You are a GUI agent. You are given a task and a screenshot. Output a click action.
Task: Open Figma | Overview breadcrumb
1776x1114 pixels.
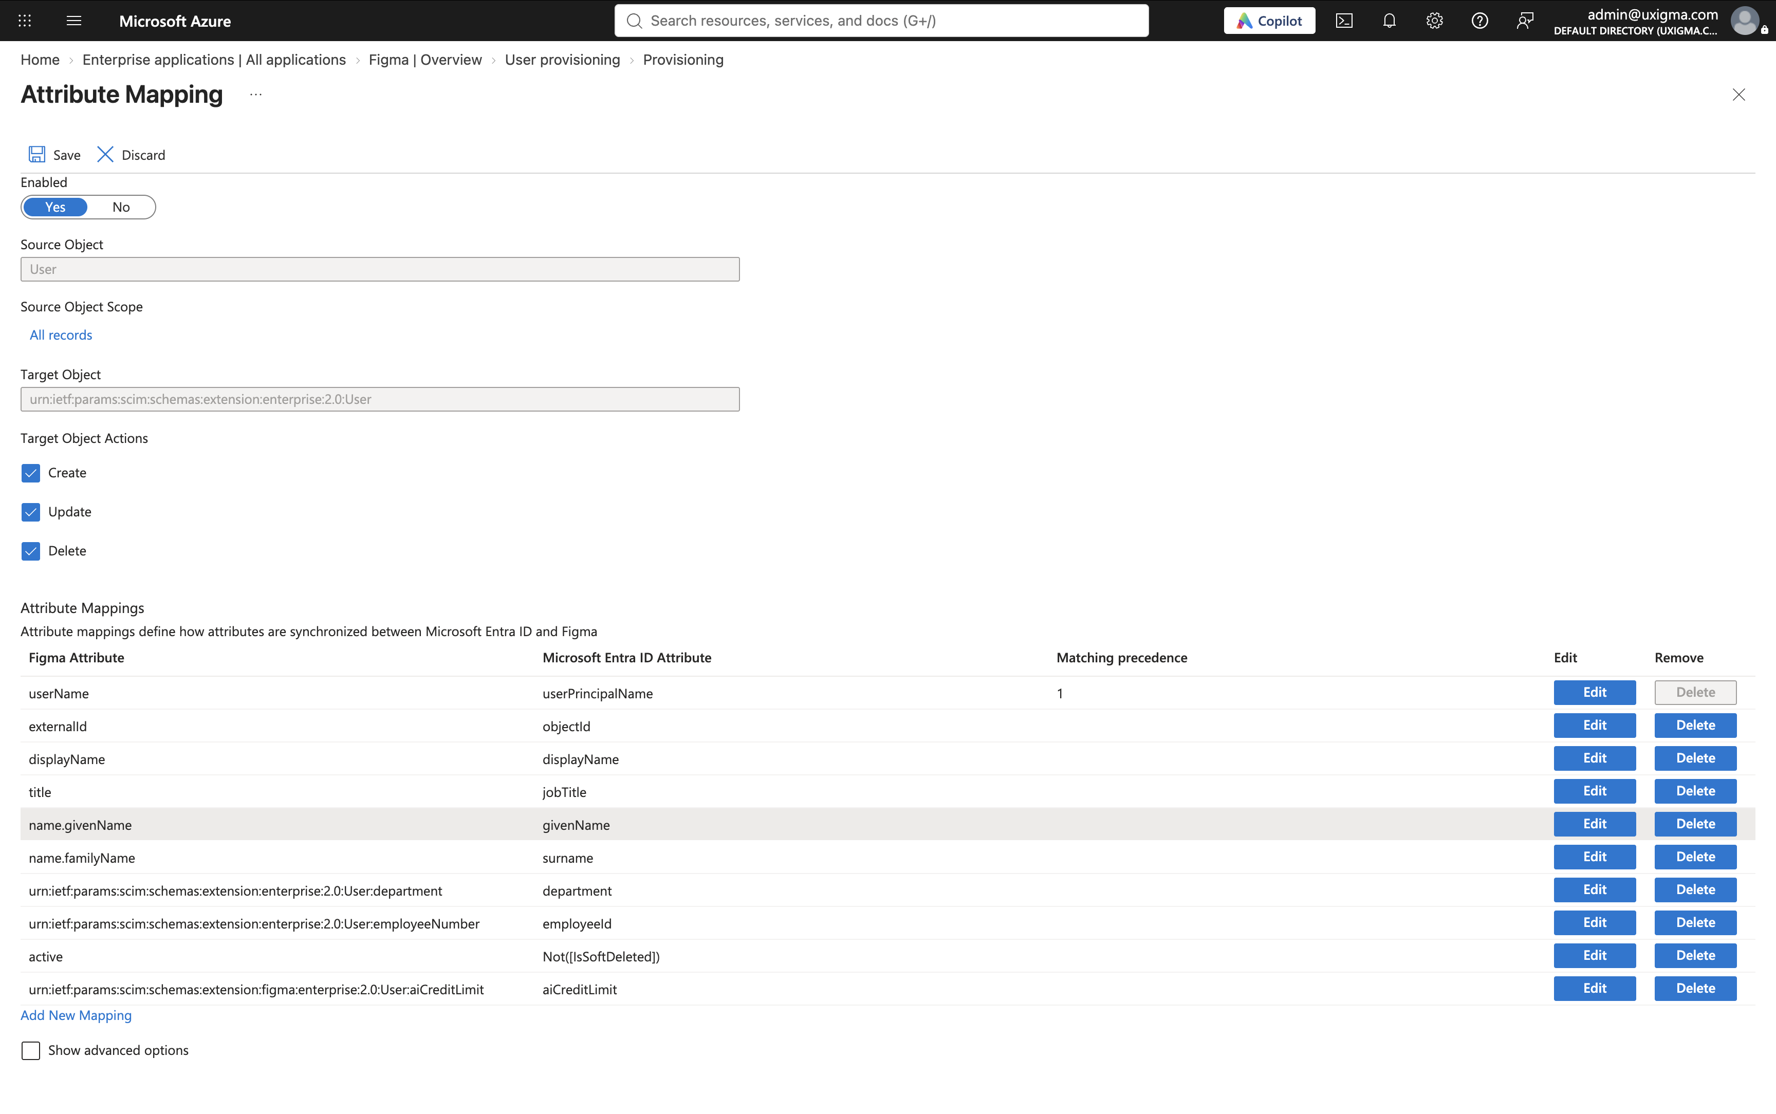pyautogui.click(x=425, y=60)
